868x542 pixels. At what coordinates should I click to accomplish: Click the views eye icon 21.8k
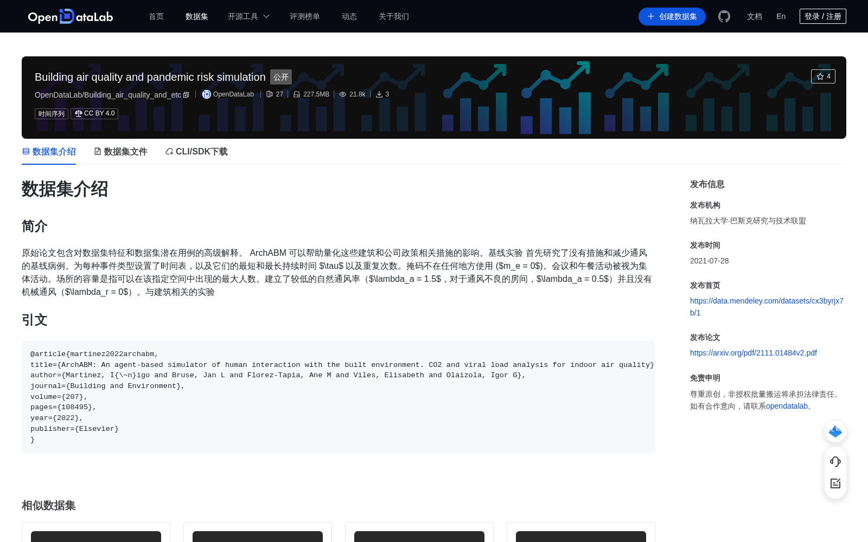[343, 94]
